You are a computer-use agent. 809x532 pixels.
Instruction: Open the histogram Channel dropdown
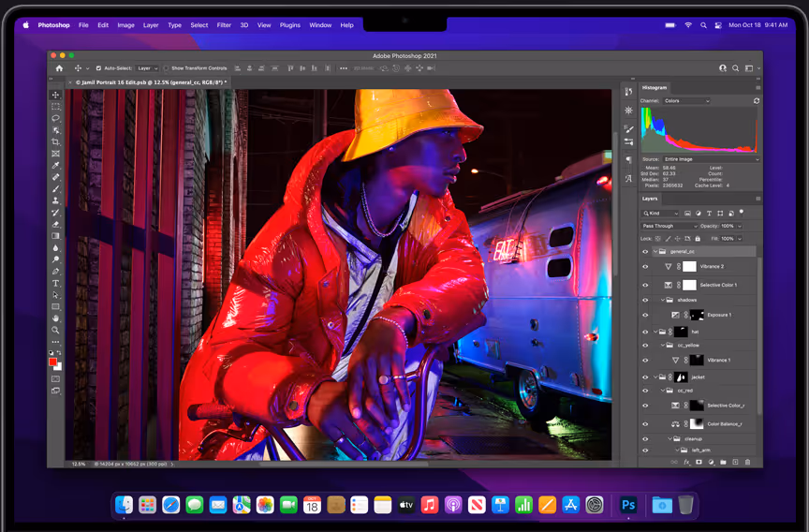pyautogui.click(x=686, y=101)
